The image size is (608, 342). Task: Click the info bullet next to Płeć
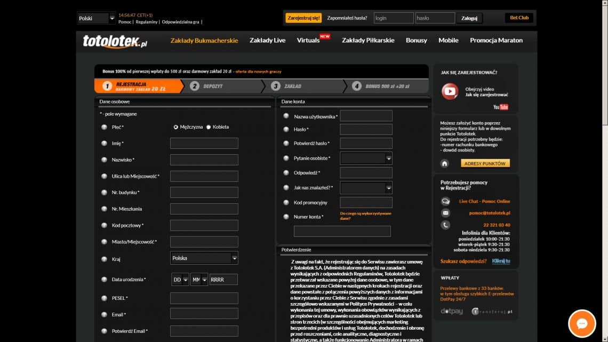click(104, 127)
